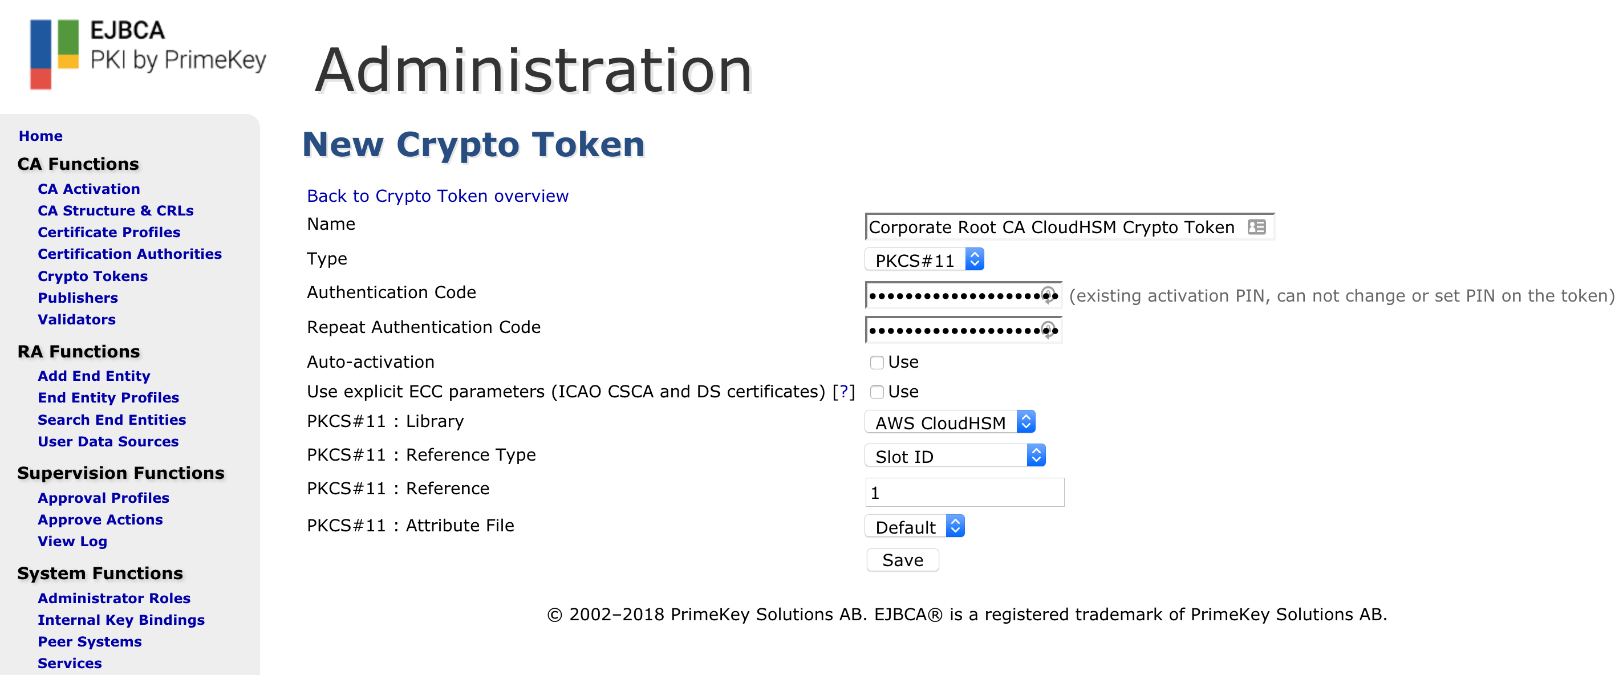Follow Back to Crypto Token overview link
Screen dimensions: 1623x675
click(438, 197)
